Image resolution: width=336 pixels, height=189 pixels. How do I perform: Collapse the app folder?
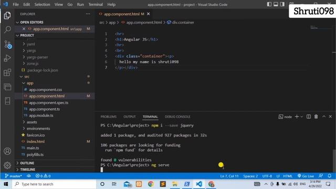coord(30,83)
